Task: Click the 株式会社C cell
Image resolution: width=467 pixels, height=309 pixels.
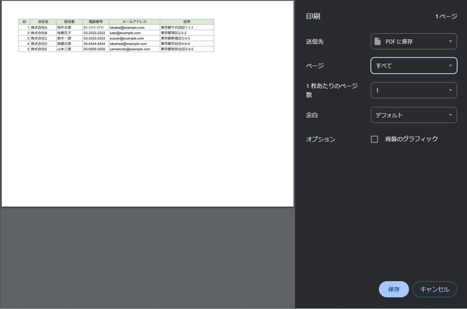Action: click(43, 38)
